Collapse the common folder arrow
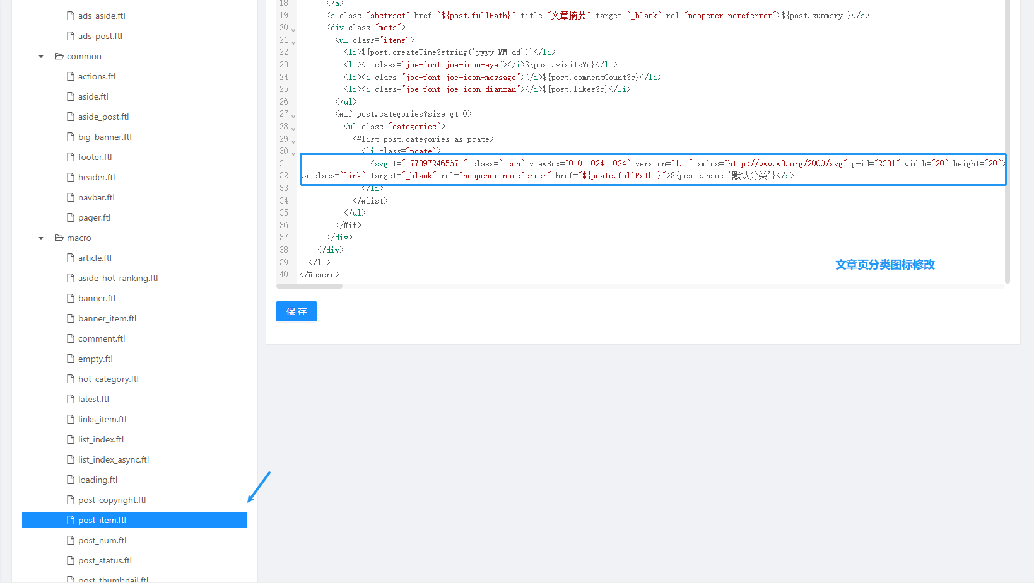Image resolution: width=1034 pixels, height=583 pixels. tap(41, 57)
